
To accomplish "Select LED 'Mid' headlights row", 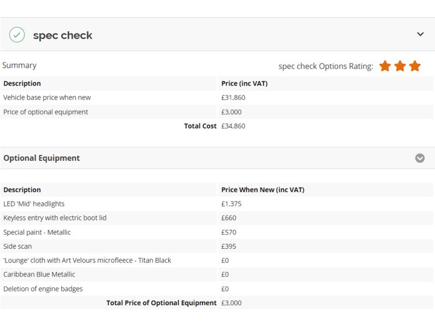I will 217,204.
